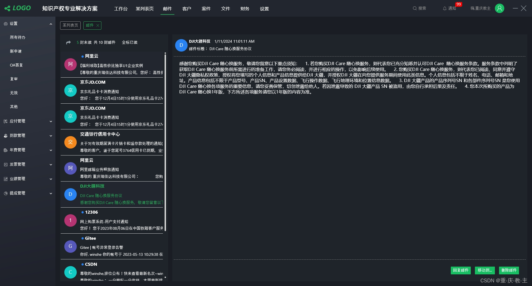Click the 业绩管理 chart icon

(x=6, y=179)
